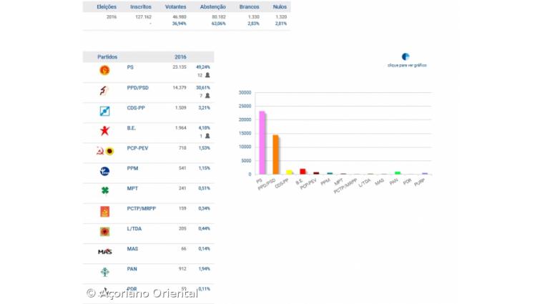Click the MPT green clover logo
This screenshot has width=540, height=304.
tap(104, 191)
